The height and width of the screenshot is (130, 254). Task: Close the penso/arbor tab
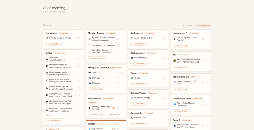click(79, 81)
